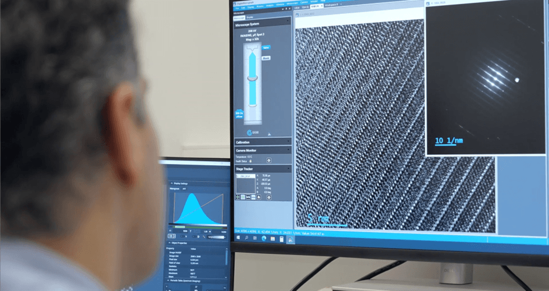The height and width of the screenshot is (291, 549).
Task: Click the 5 nm scale bar label
Action: (x=318, y=219)
